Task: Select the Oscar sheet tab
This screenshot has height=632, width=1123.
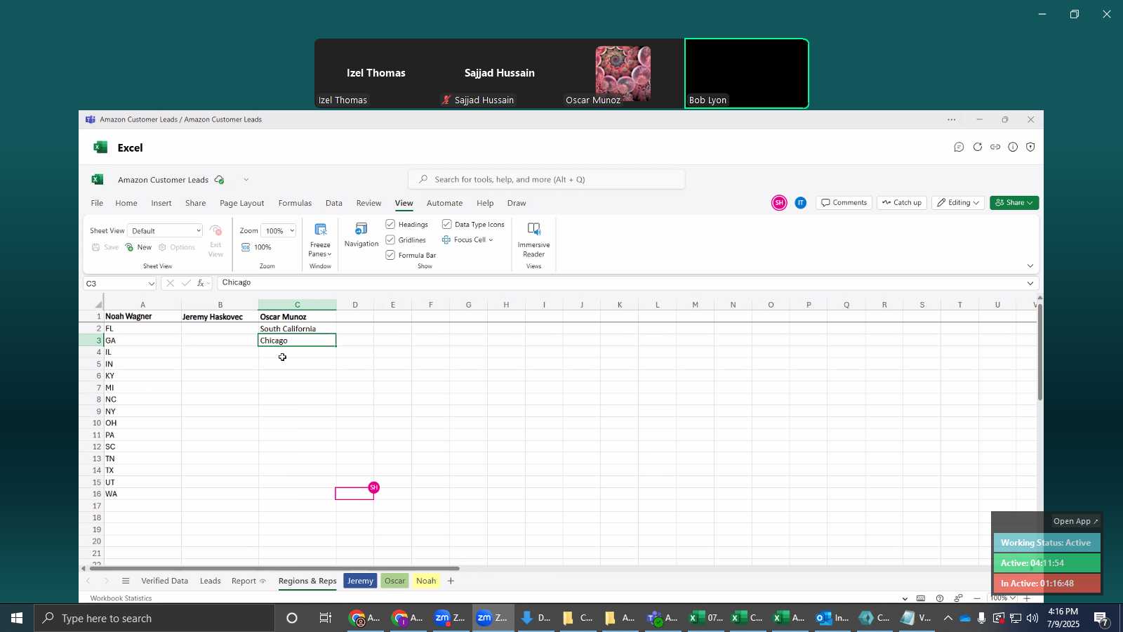Action: click(395, 581)
